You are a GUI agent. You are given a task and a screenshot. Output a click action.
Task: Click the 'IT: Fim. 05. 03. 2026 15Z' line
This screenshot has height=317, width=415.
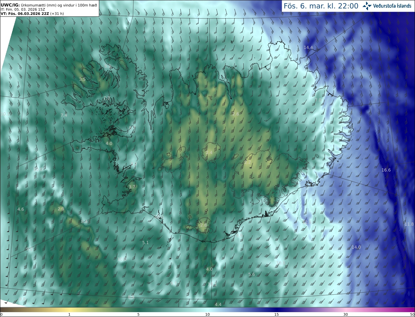[22, 9]
